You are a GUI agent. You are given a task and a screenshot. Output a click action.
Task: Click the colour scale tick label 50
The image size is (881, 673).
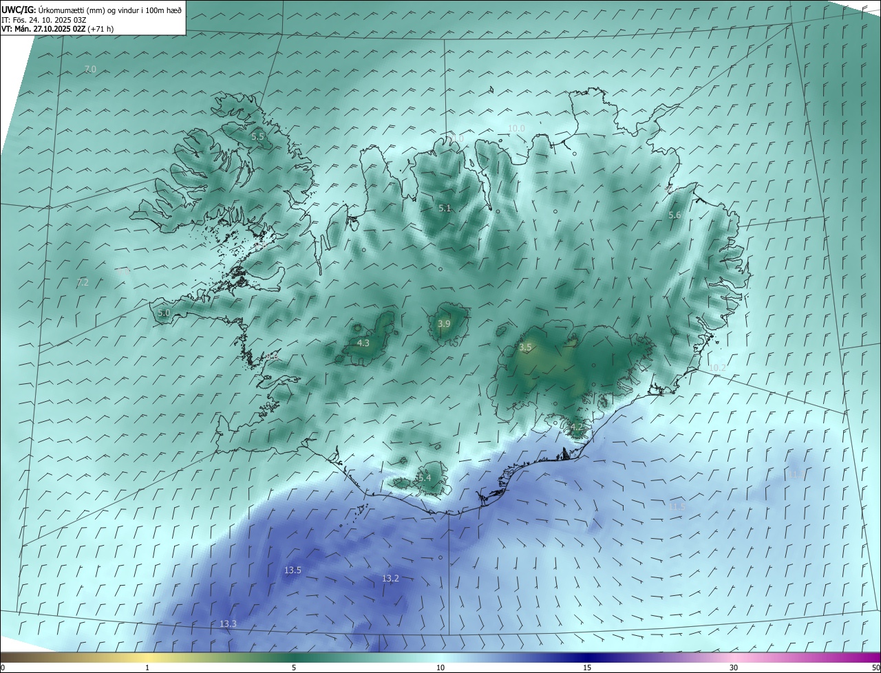[x=875, y=668]
